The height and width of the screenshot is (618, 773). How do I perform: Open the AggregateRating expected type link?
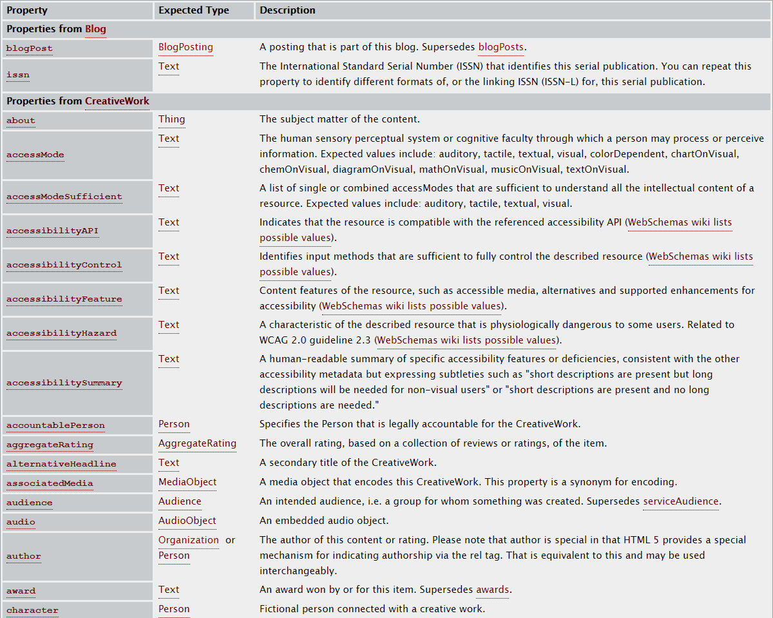197,444
